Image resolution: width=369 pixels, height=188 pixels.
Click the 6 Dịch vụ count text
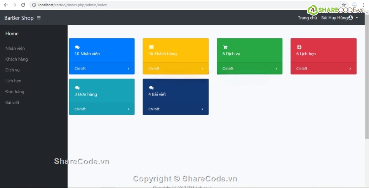click(231, 54)
